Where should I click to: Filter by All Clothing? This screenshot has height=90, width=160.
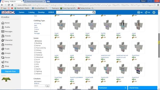tap(37, 23)
